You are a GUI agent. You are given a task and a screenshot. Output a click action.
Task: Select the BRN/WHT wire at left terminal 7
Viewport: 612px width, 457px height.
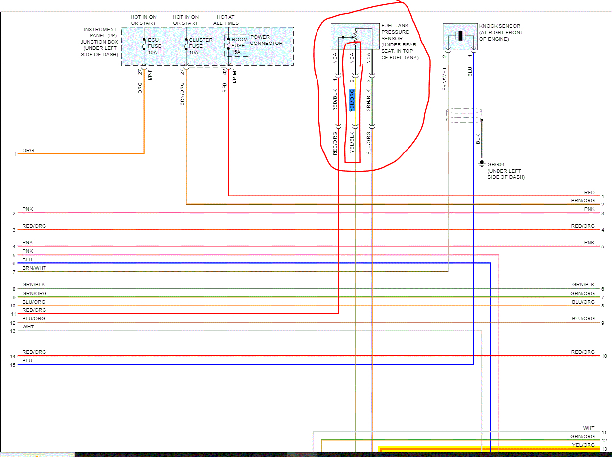click(x=232, y=271)
